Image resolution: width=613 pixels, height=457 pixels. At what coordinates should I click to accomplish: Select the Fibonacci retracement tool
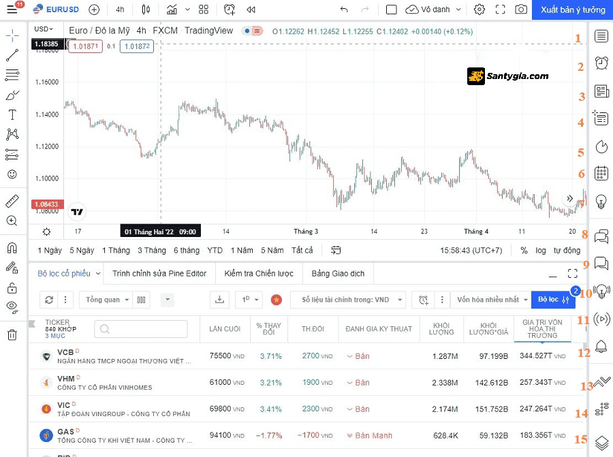12,75
